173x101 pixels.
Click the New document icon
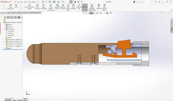[x=46, y=2]
